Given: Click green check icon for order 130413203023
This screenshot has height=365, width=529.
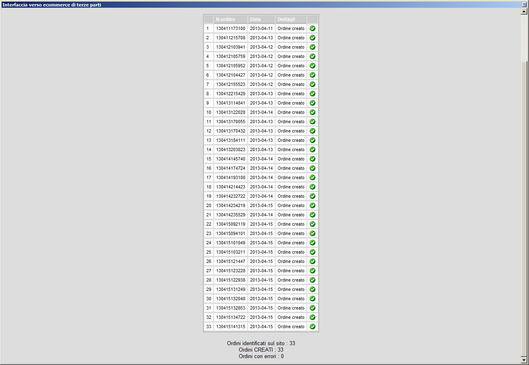Looking at the screenshot, I should click(313, 149).
